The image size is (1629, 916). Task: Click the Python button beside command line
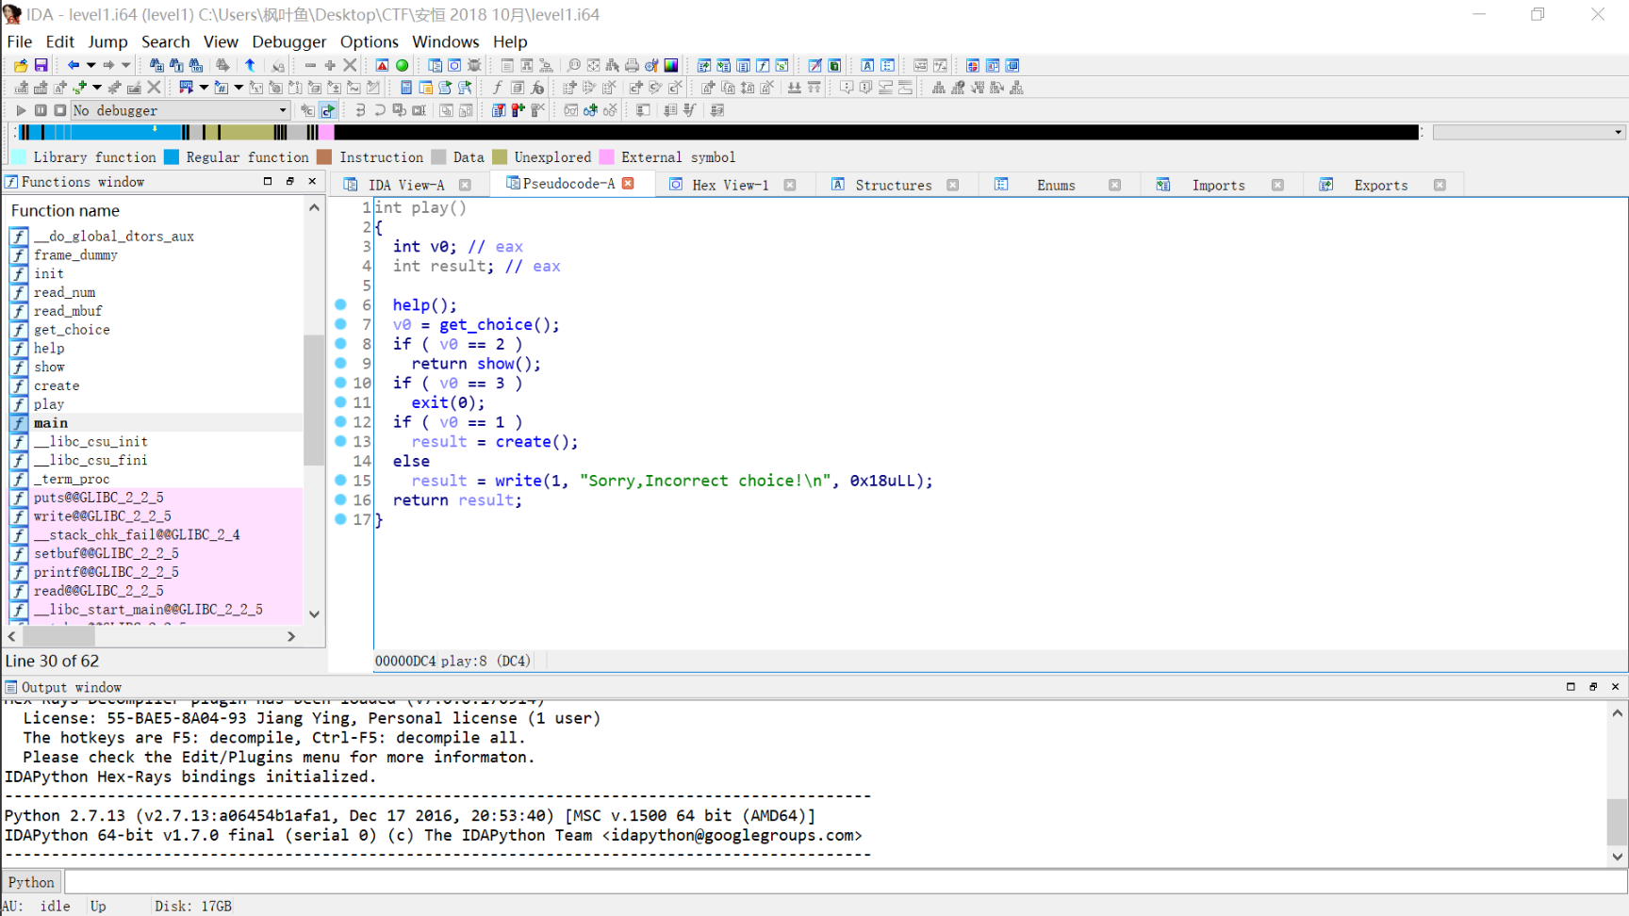tap(31, 882)
